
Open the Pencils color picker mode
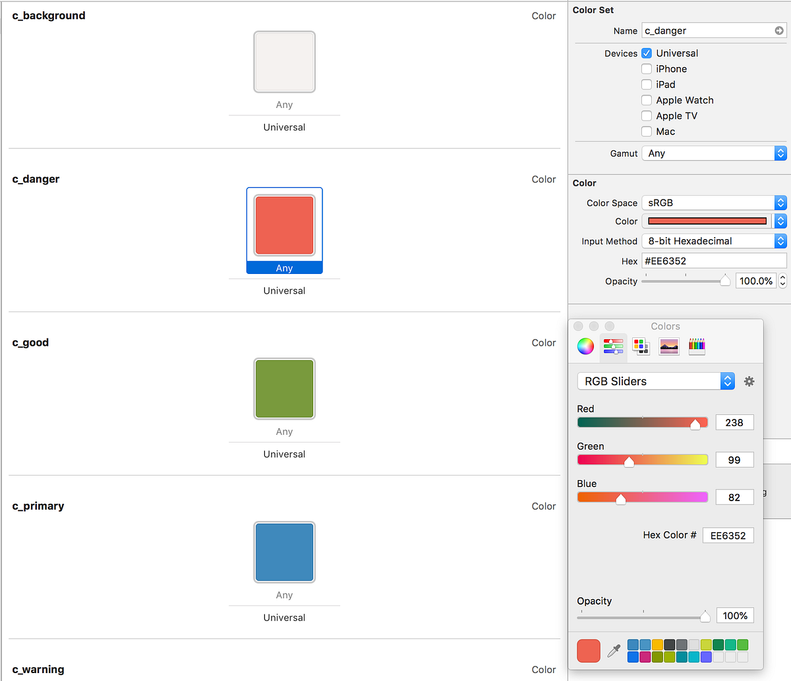coord(696,346)
